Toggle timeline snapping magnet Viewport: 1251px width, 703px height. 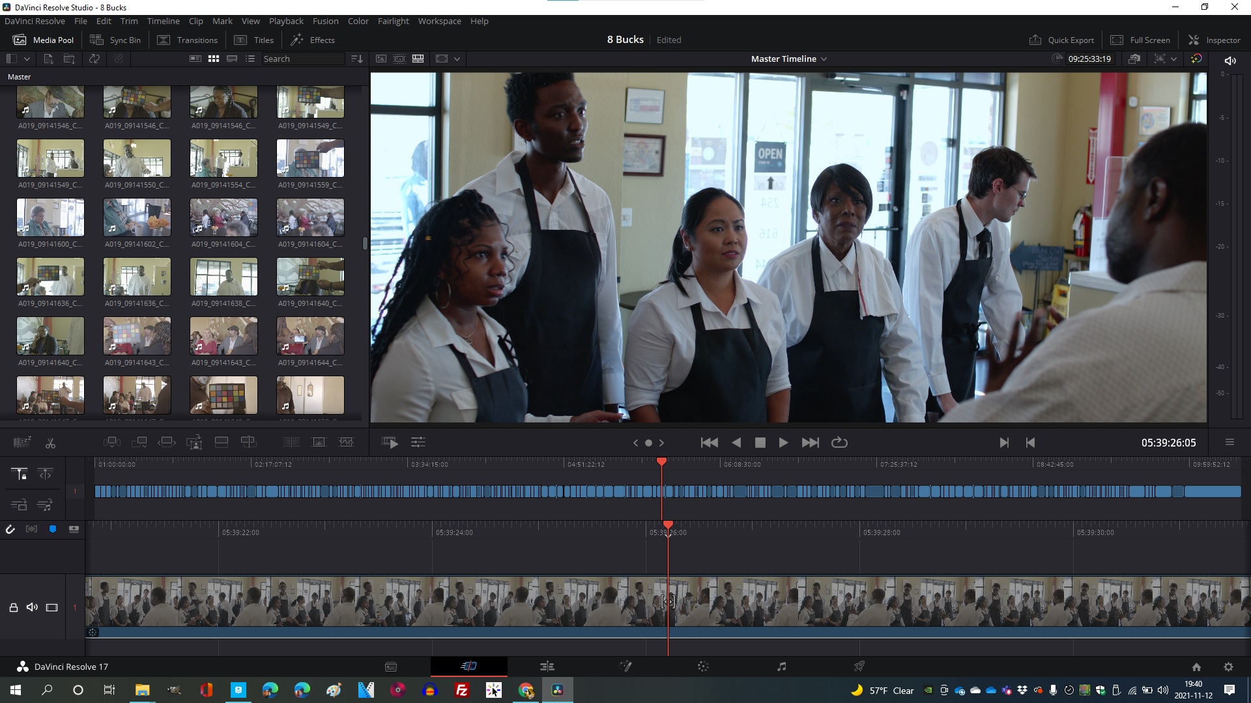(10, 530)
